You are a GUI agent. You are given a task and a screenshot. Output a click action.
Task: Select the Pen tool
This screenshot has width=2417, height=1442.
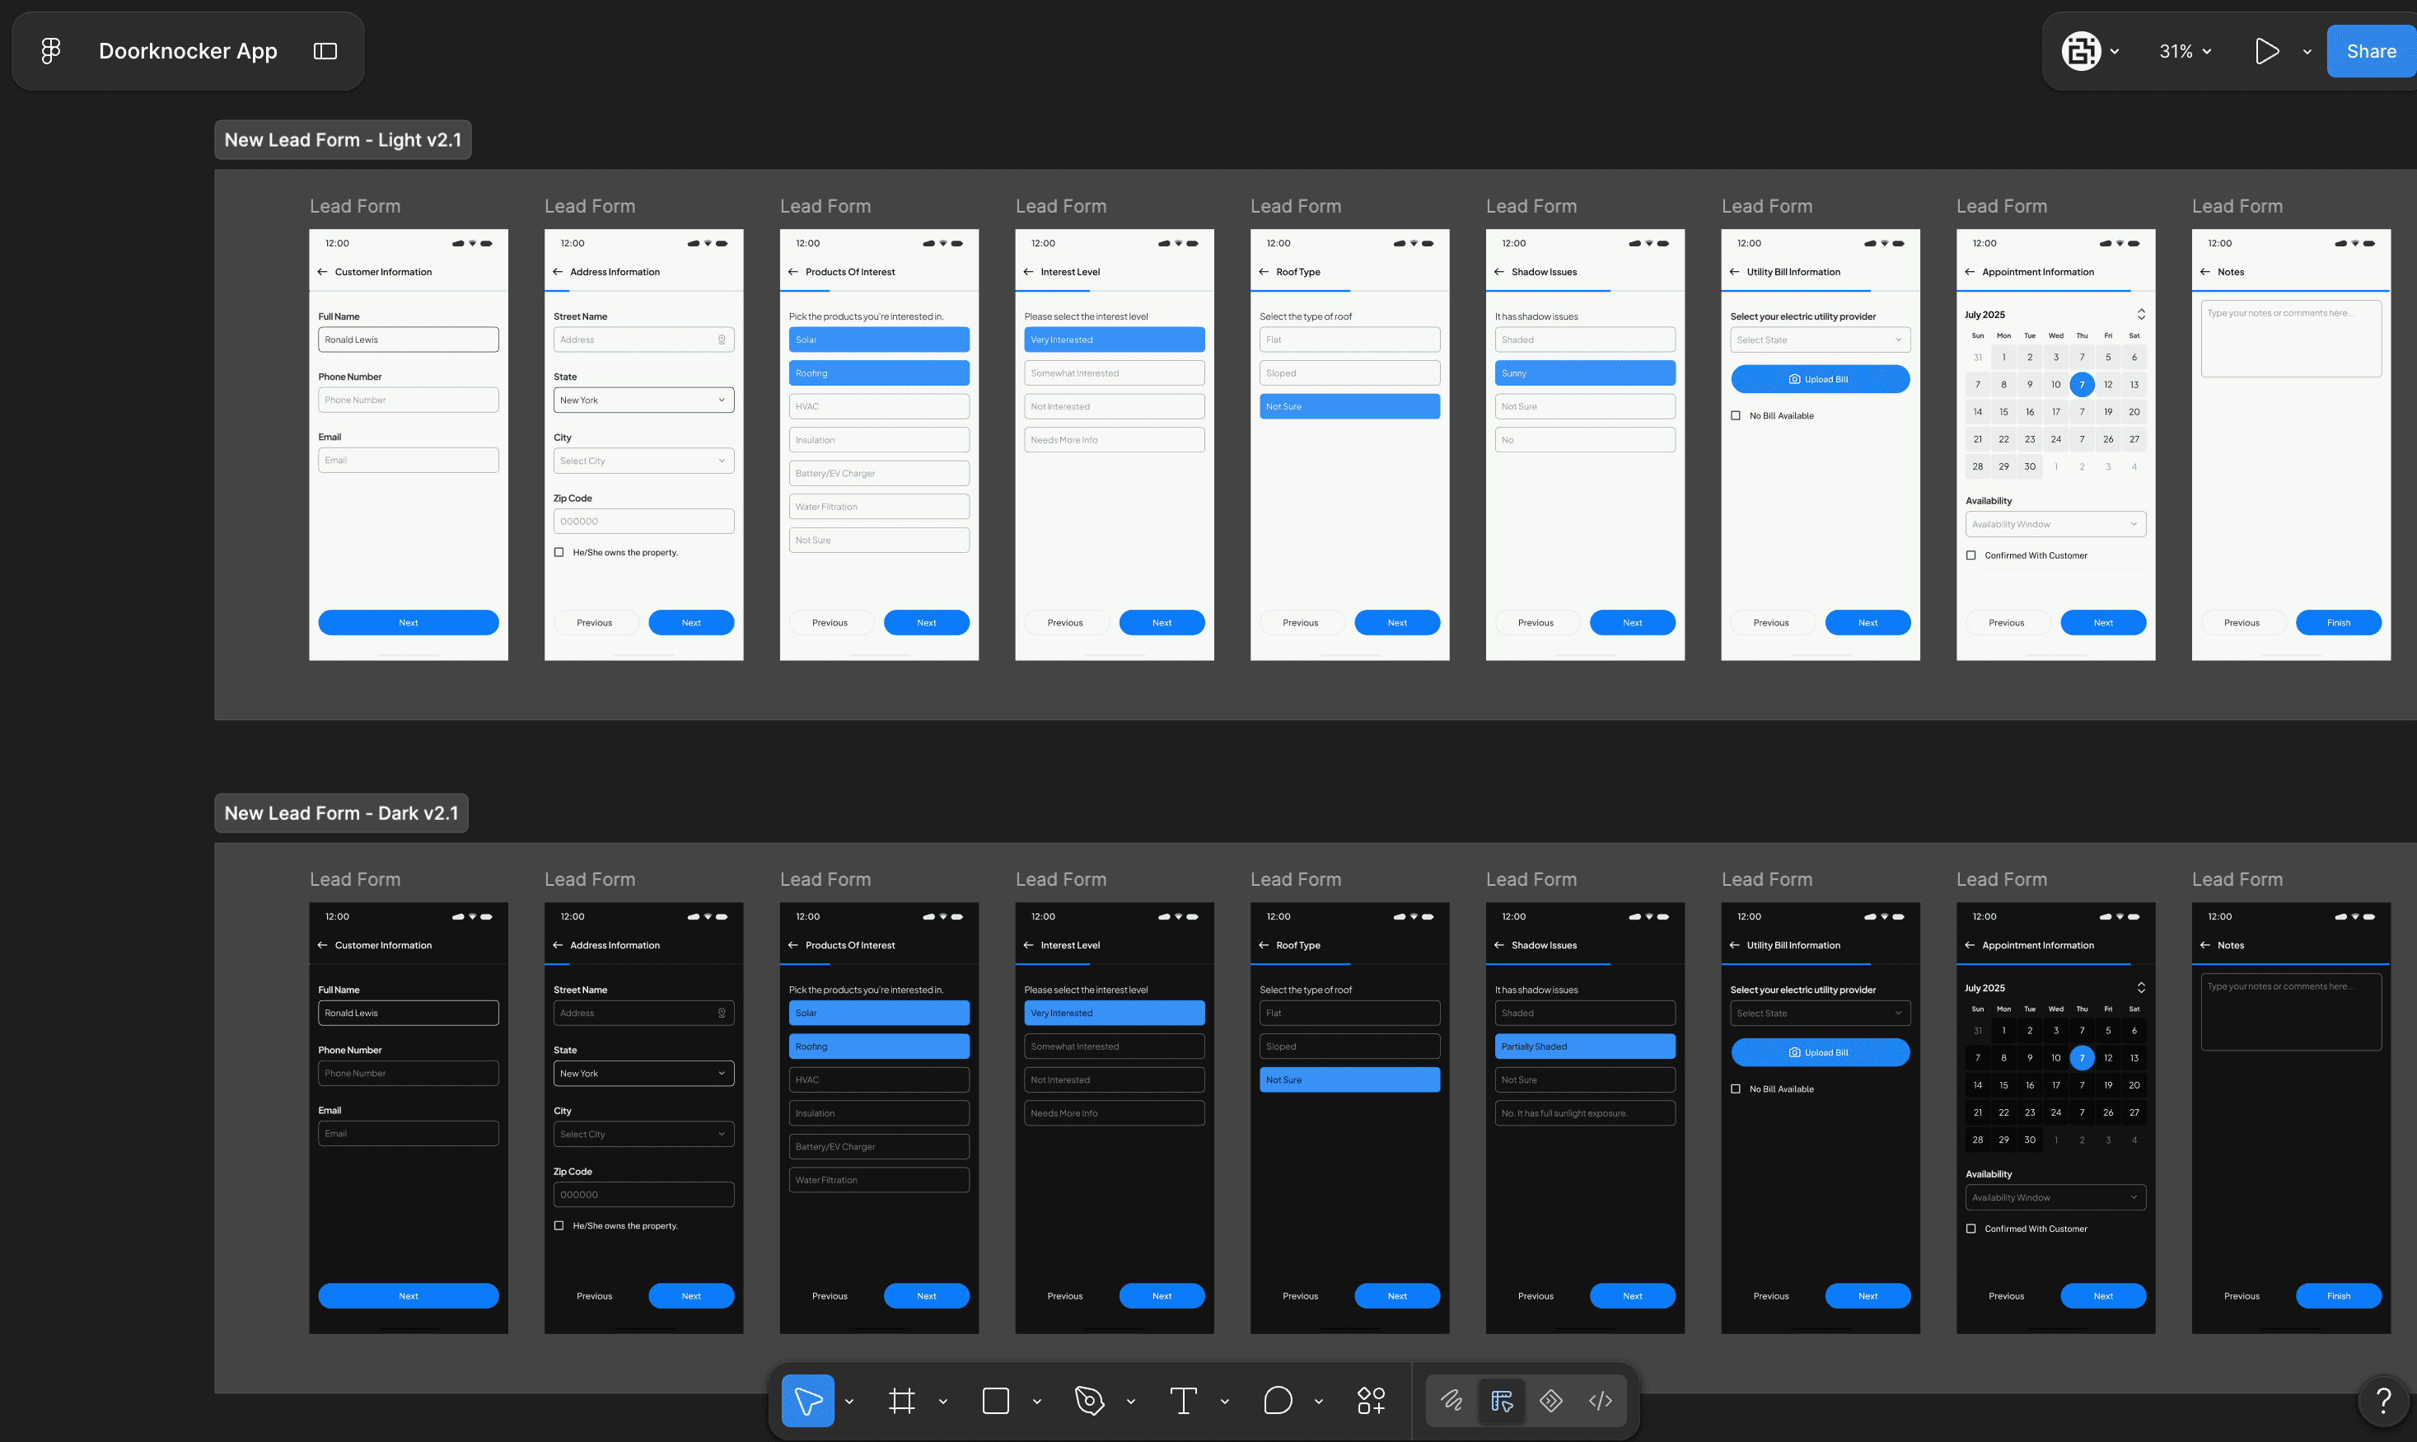(1089, 1400)
